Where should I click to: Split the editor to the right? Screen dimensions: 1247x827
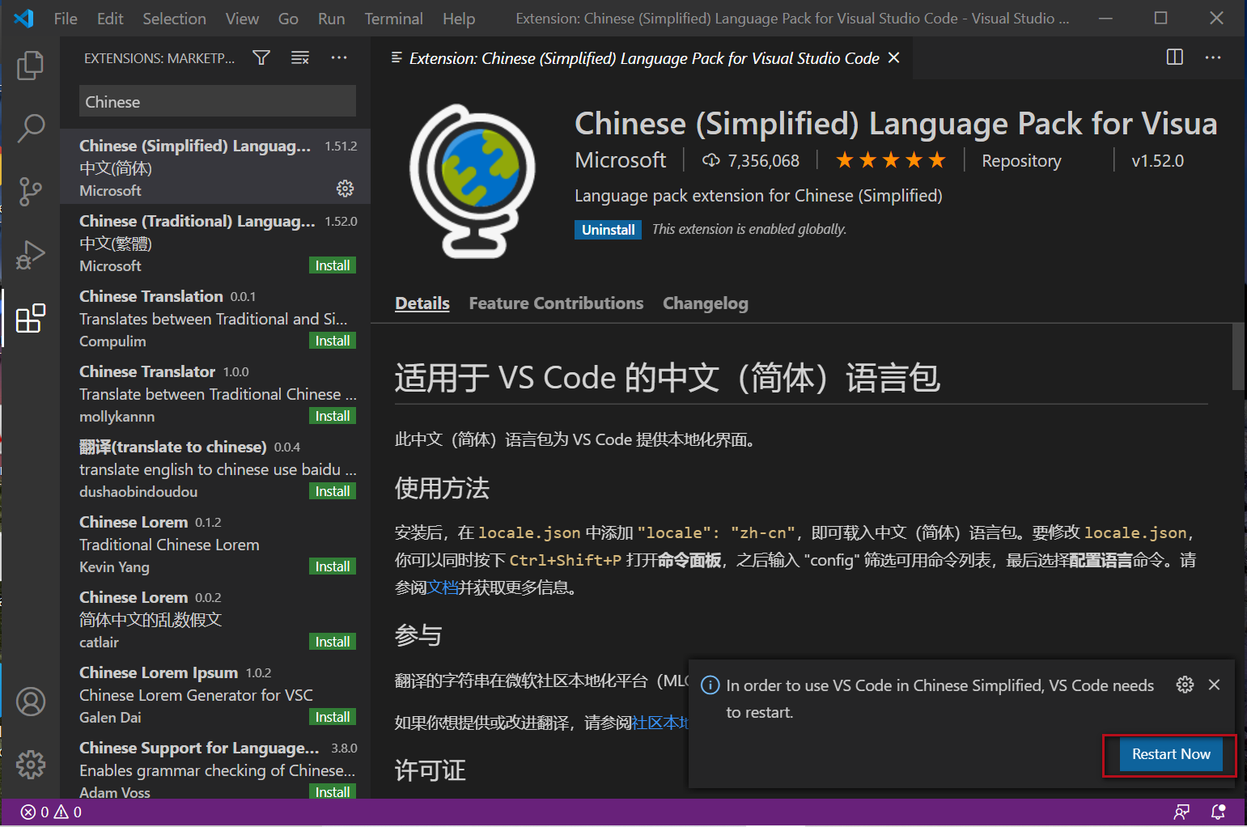click(1175, 57)
